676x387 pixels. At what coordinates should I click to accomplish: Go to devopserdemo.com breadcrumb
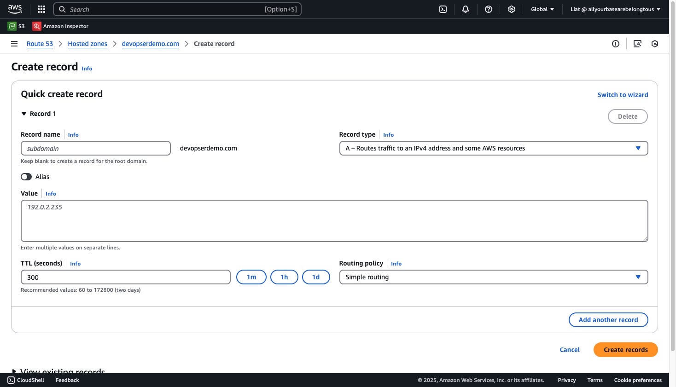point(150,44)
